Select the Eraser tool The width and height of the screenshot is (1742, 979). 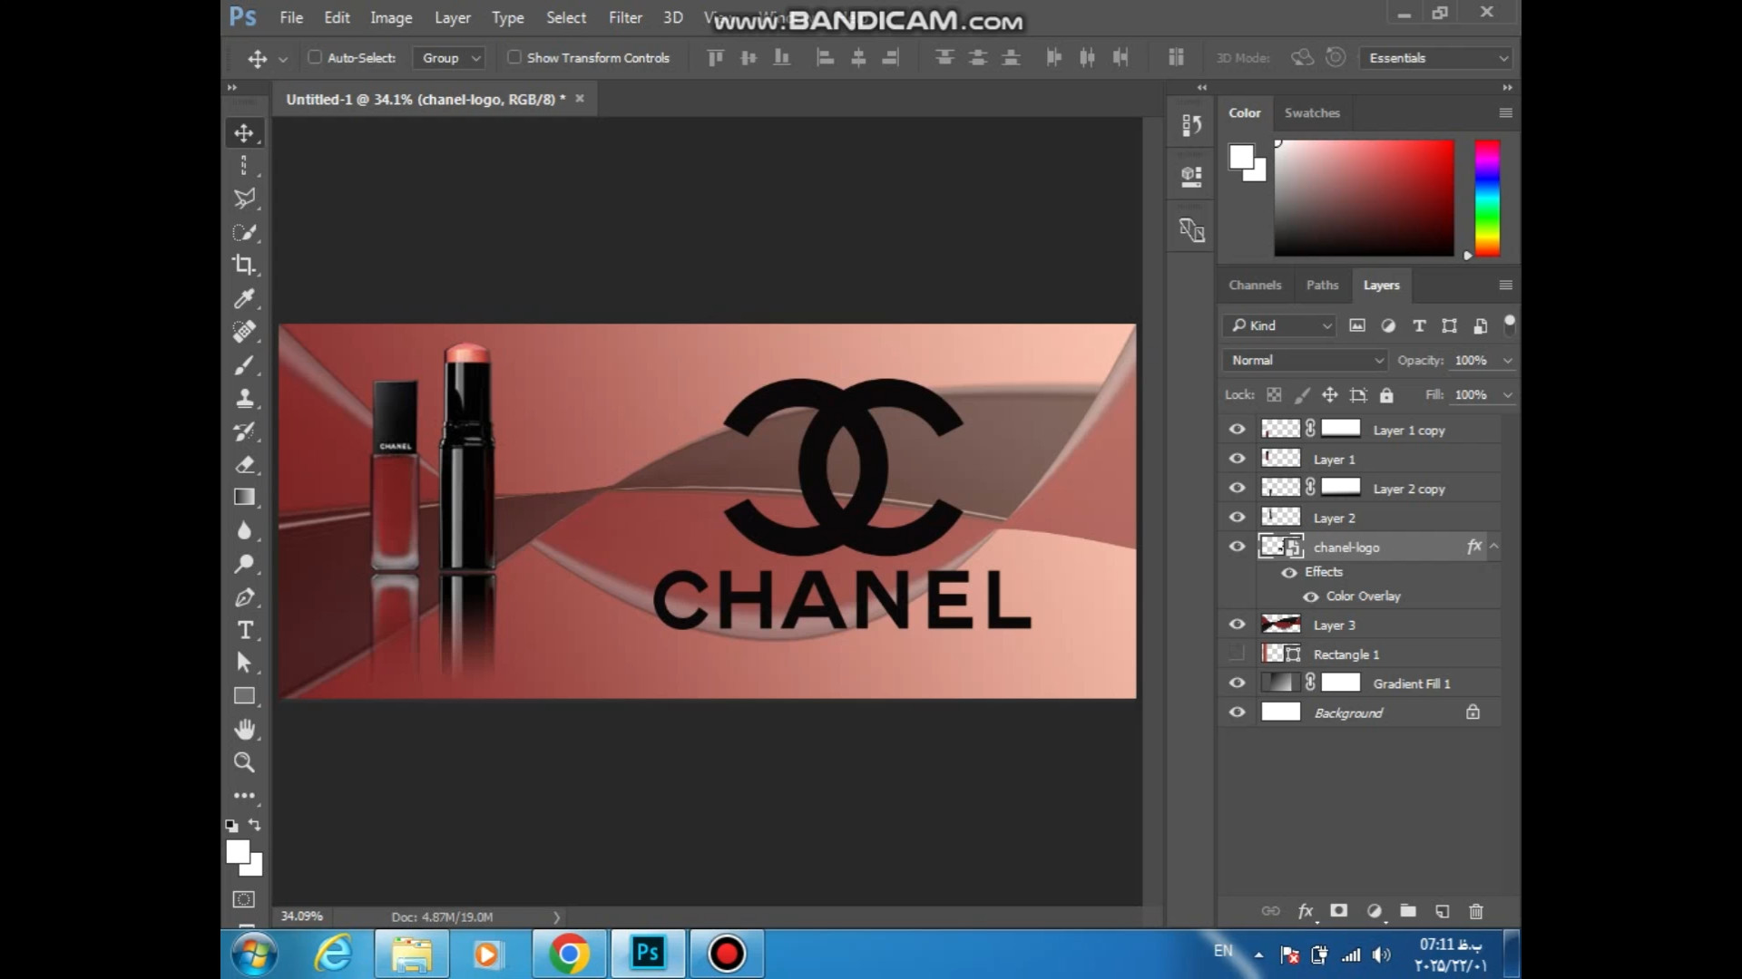tap(244, 465)
